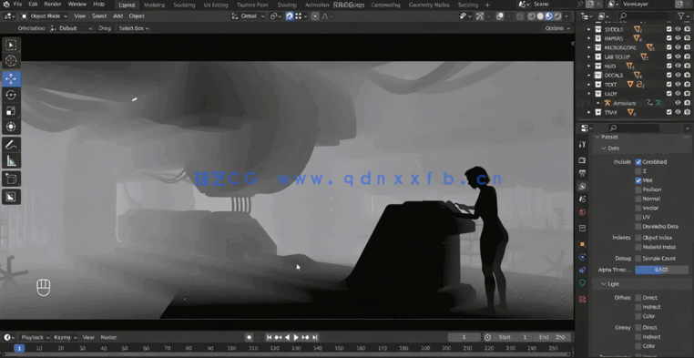Open the timeline Marker menu

[x=108, y=338]
